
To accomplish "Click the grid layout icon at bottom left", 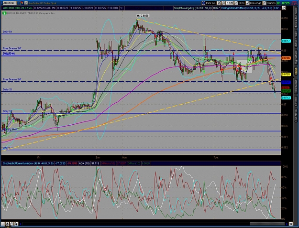I will point(3,224).
